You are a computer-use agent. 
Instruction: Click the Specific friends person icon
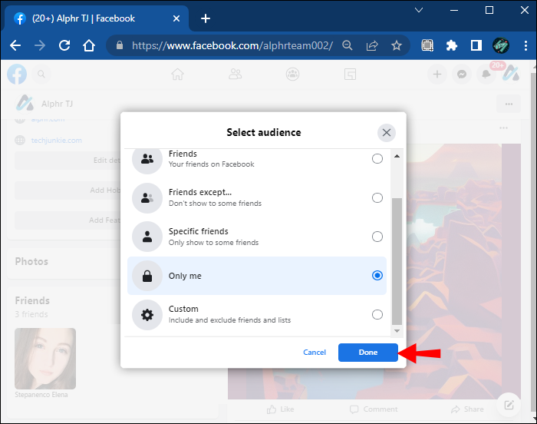pos(147,237)
